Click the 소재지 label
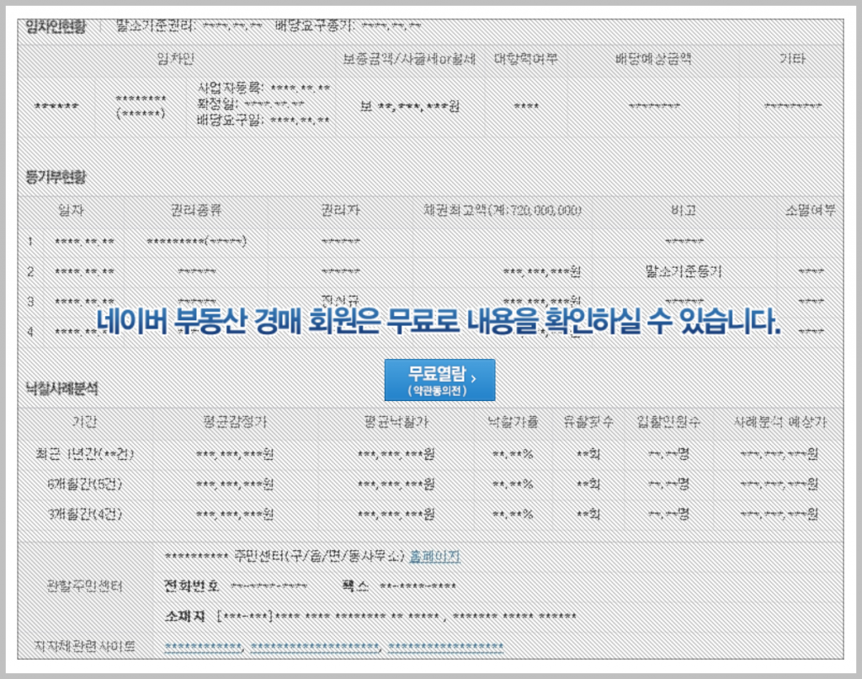Screen dimensions: 862x679 (x=184, y=617)
